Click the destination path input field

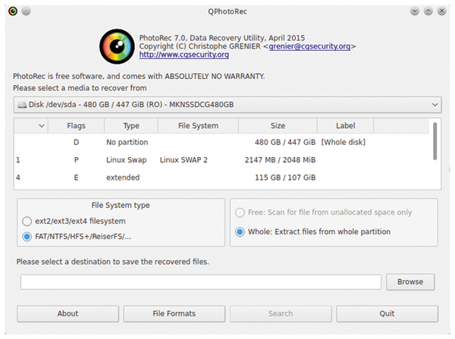(x=201, y=282)
